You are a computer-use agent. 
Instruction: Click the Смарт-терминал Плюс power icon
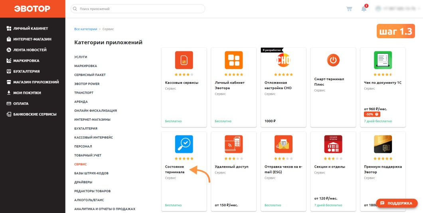(x=333, y=60)
